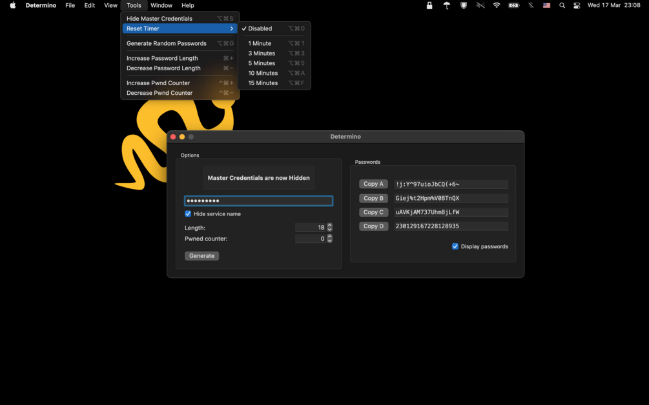Click the Length stepper arrows

(329, 227)
